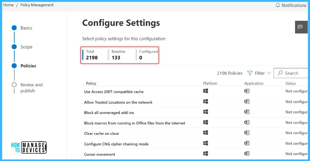Open the Review and publish step

(x=31, y=88)
